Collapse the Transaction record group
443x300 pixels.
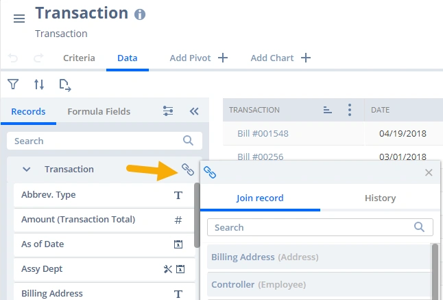[27, 169]
